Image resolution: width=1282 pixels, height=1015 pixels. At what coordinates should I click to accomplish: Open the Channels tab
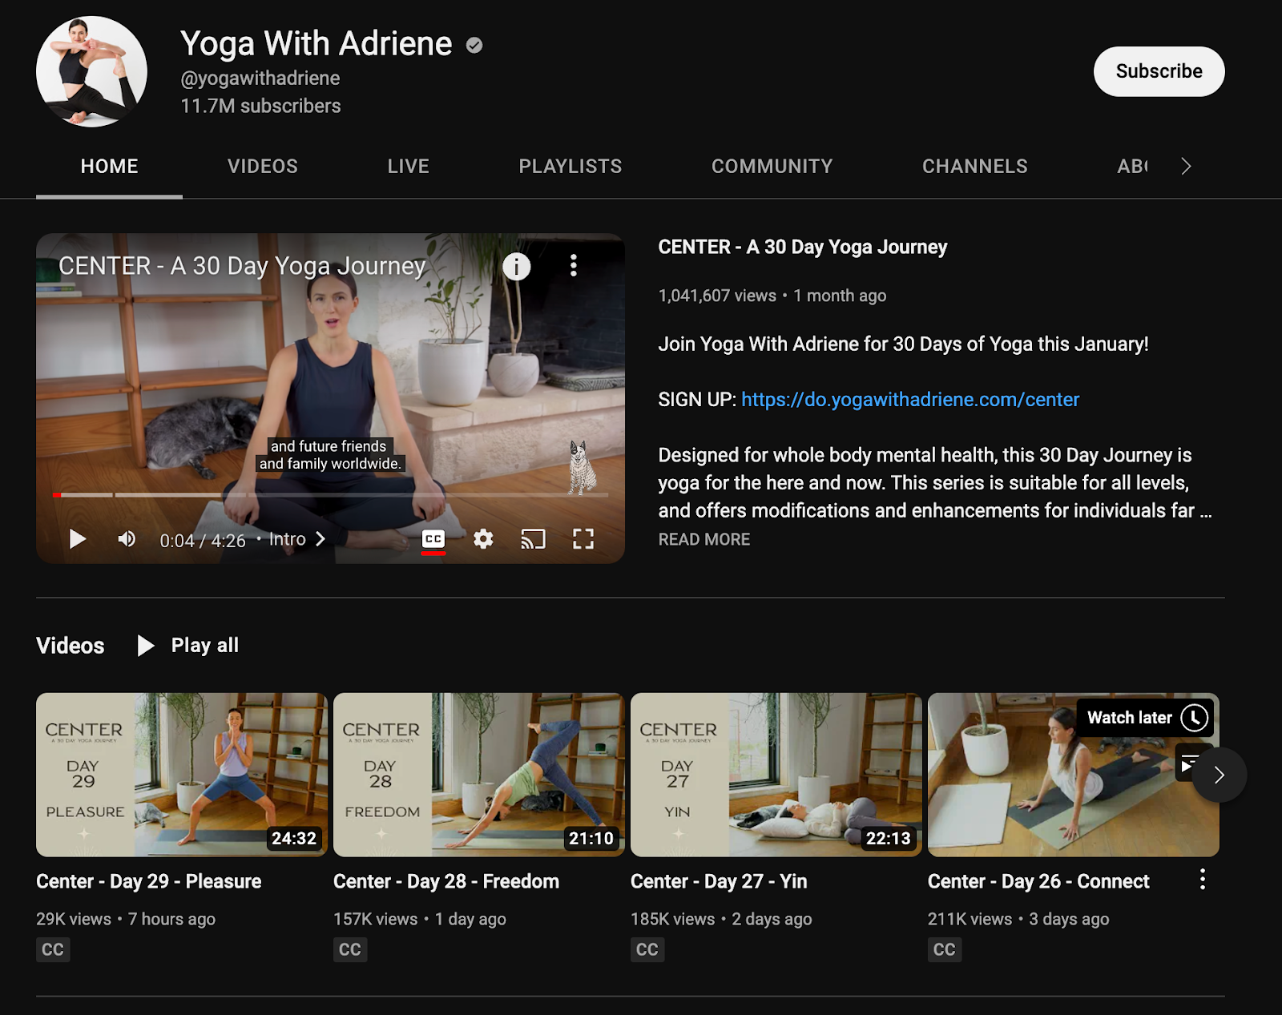(975, 166)
